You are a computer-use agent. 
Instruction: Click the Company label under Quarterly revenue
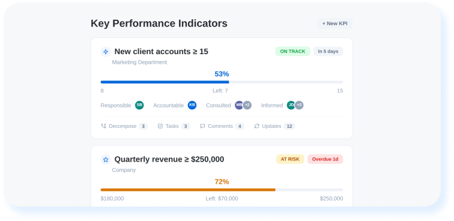coord(124,170)
